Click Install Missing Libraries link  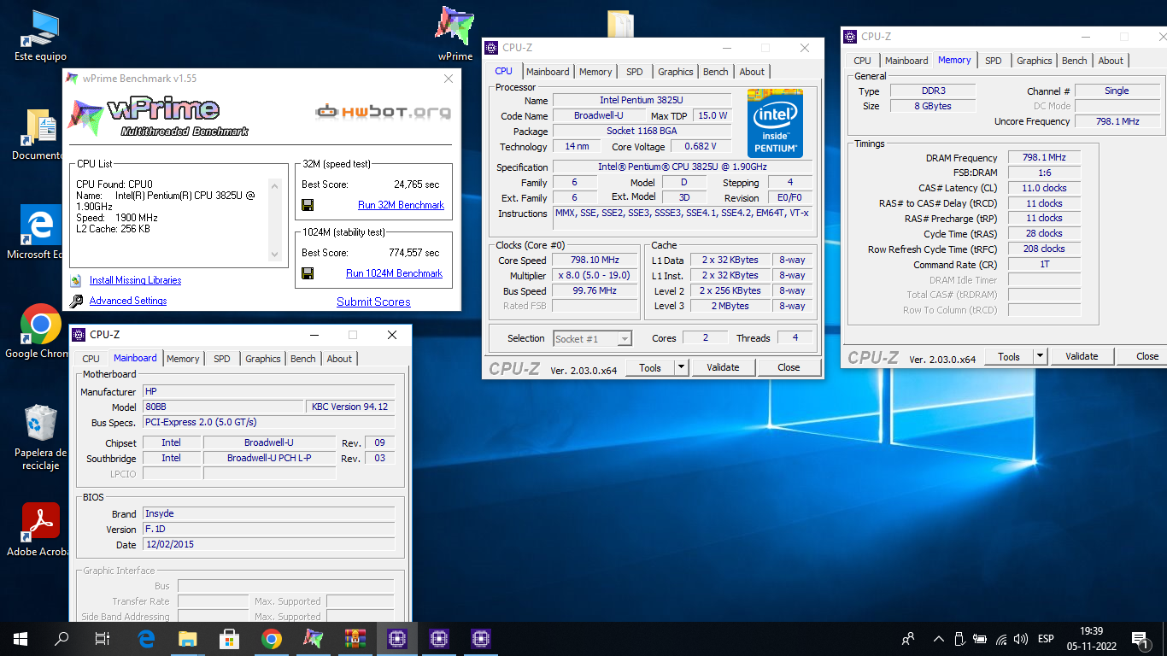[135, 280]
